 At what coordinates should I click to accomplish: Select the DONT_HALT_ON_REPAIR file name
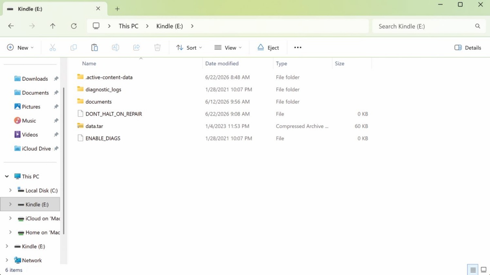114,114
